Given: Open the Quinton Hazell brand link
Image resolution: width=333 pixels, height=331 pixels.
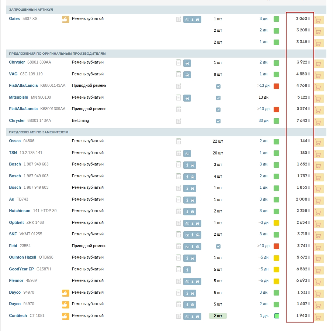Looking at the screenshot, I should tap(22, 257).
